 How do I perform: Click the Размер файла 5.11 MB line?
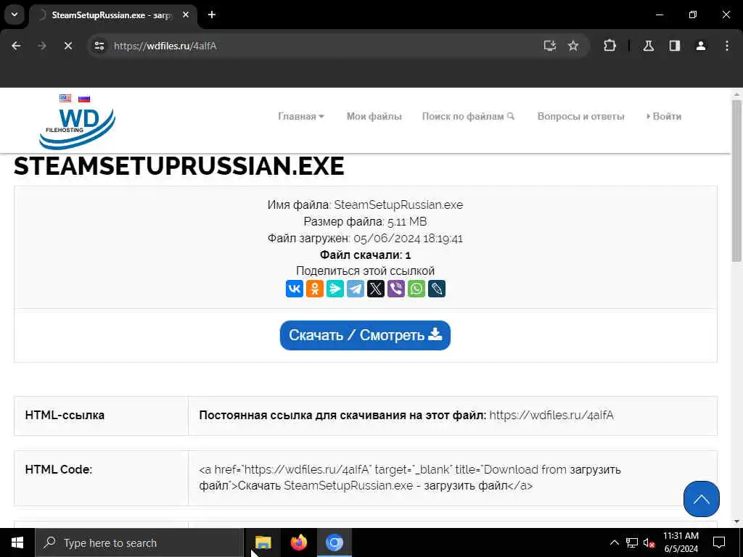[x=366, y=222]
